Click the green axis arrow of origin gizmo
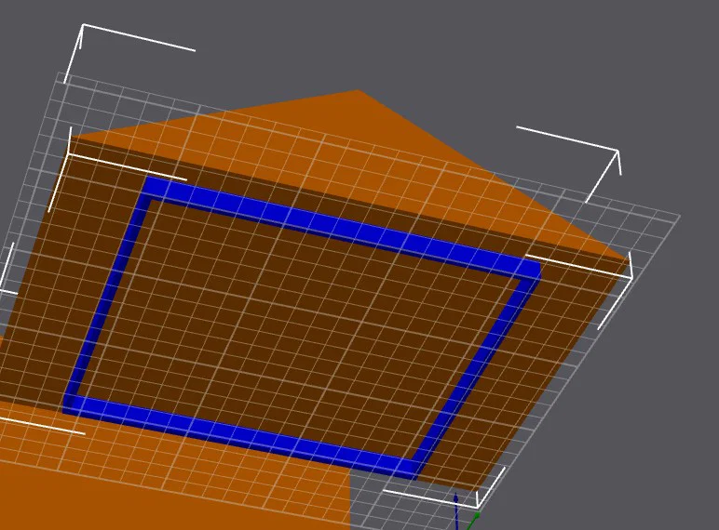 (473, 521)
